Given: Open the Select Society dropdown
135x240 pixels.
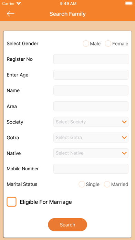Looking at the screenshot, I should tap(91, 122).
